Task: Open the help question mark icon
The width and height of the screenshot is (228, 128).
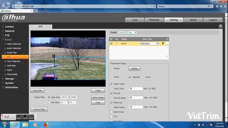Action: pyautogui.click(x=221, y=26)
